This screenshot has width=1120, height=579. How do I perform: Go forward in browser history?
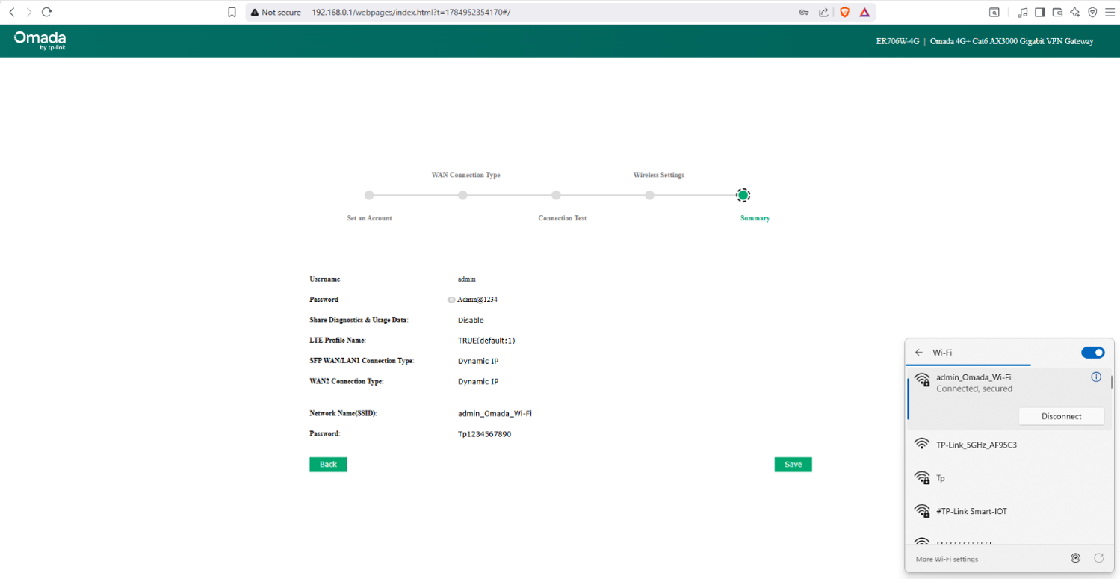pos(29,12)
